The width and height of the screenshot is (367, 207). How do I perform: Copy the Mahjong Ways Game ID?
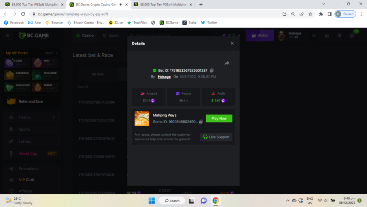[x=201, y=122]
